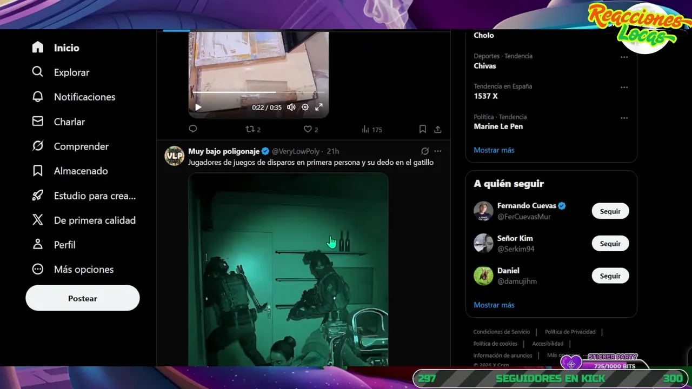Screen dimensions: 692x389
Task: Open video settings gear
Action: point(305,108)
